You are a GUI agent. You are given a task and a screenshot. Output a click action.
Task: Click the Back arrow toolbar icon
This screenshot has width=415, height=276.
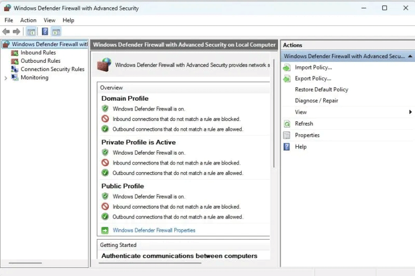[6, 32]
